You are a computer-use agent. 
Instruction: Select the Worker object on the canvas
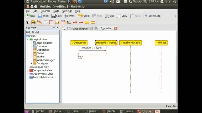click(x=161, y=43)
